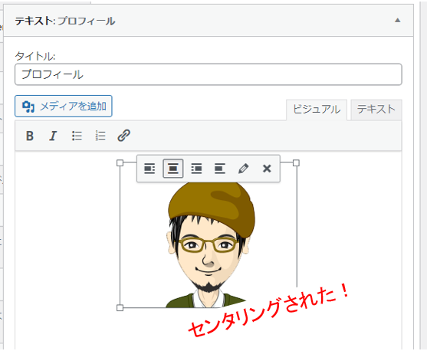This screenshot has height=351, width=427.
Task: Switch to the テキスト editor tab
Action: [376, 110]
